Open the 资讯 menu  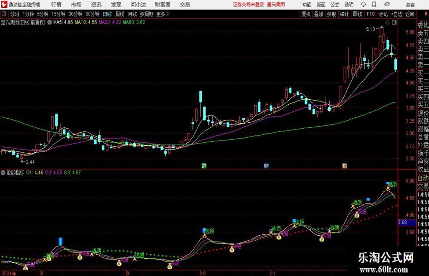coord(96,5)
